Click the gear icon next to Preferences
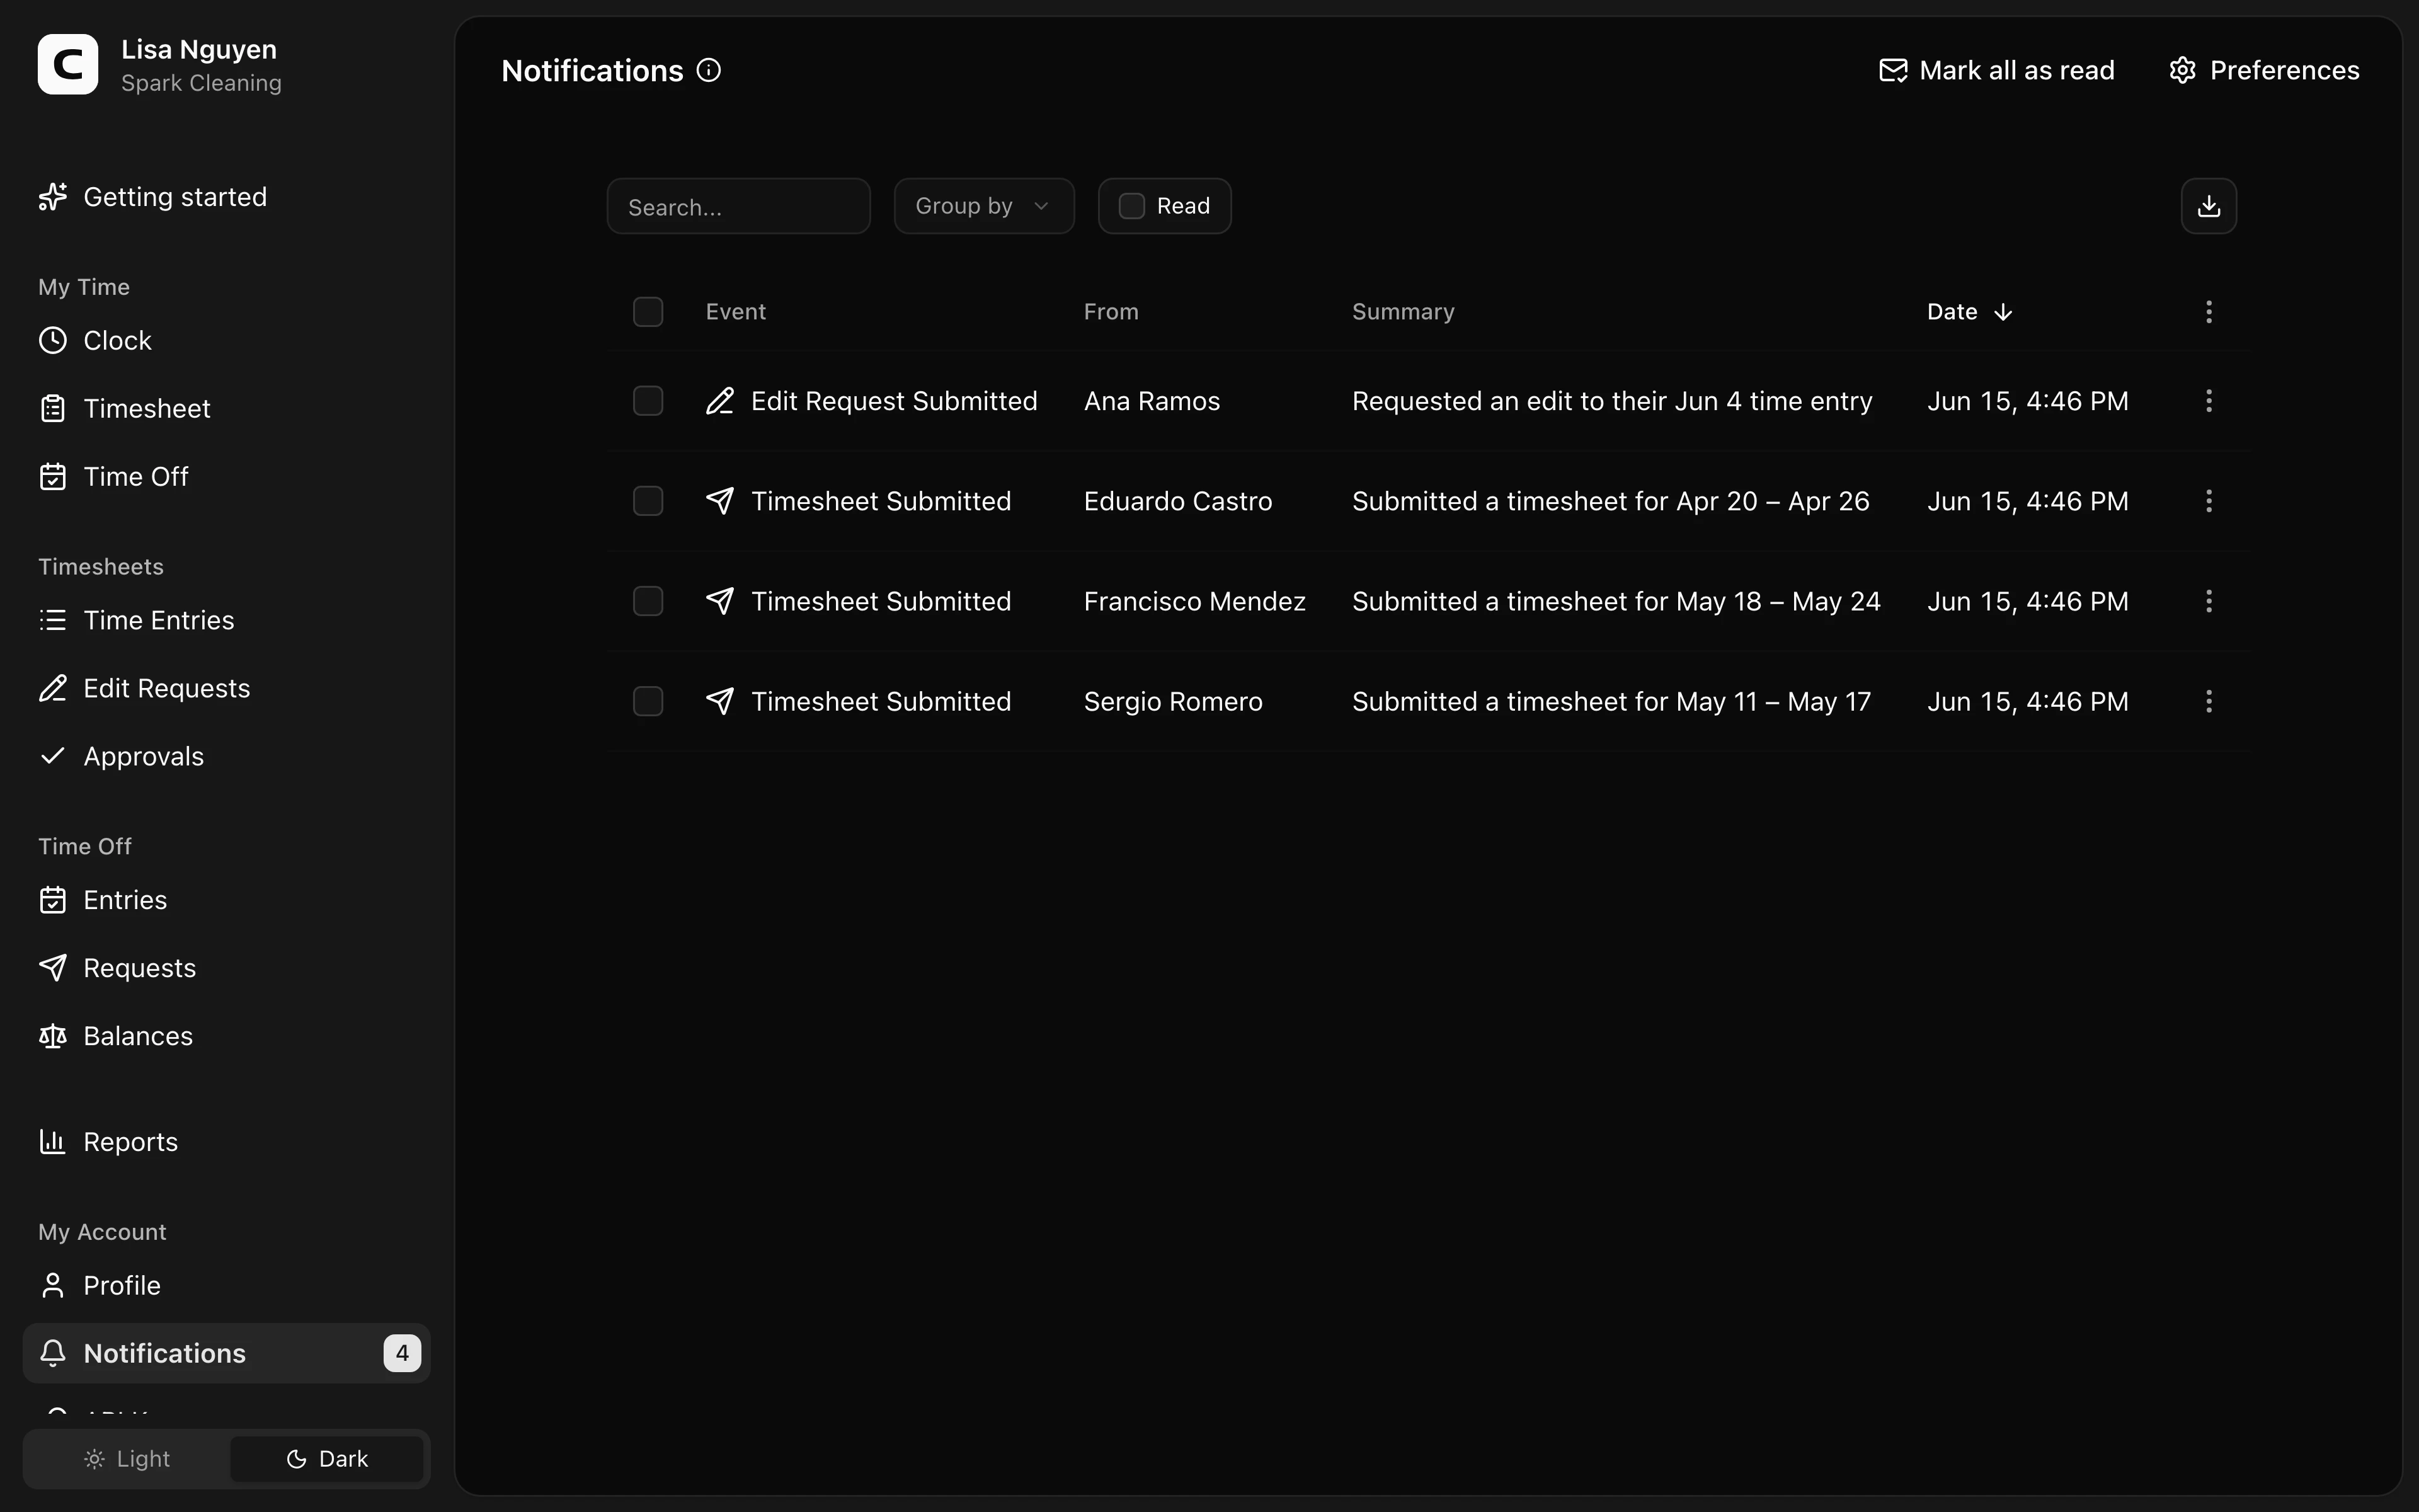 tap(2182, 70)
